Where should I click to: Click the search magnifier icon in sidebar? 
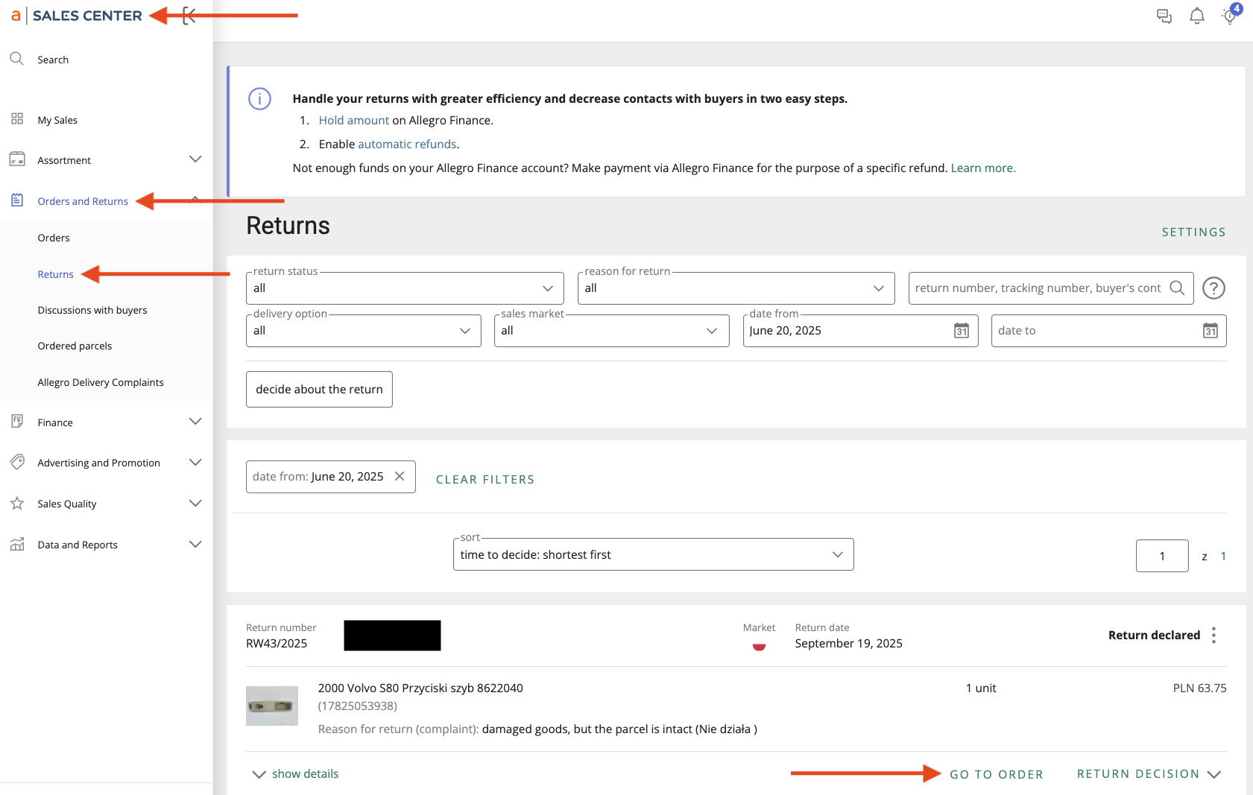click(x=16, y=59)
